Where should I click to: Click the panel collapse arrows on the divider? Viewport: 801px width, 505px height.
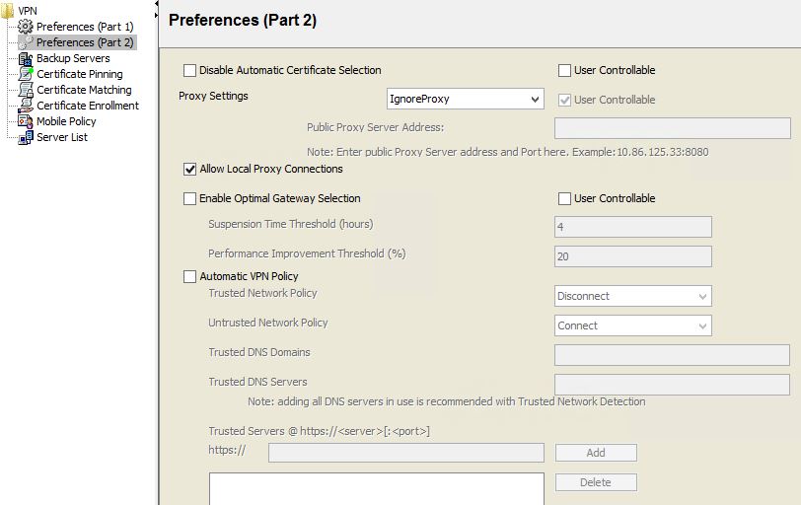coord(156,9)
